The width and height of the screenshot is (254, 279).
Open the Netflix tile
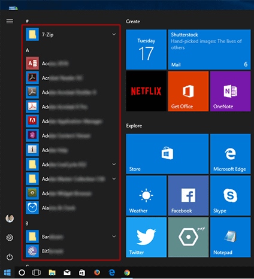[146, 91]
